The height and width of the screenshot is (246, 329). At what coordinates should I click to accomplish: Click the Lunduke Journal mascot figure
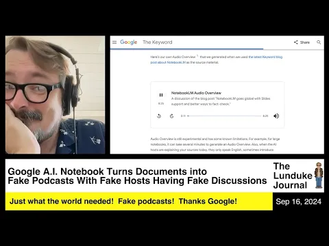pos(319,176)
